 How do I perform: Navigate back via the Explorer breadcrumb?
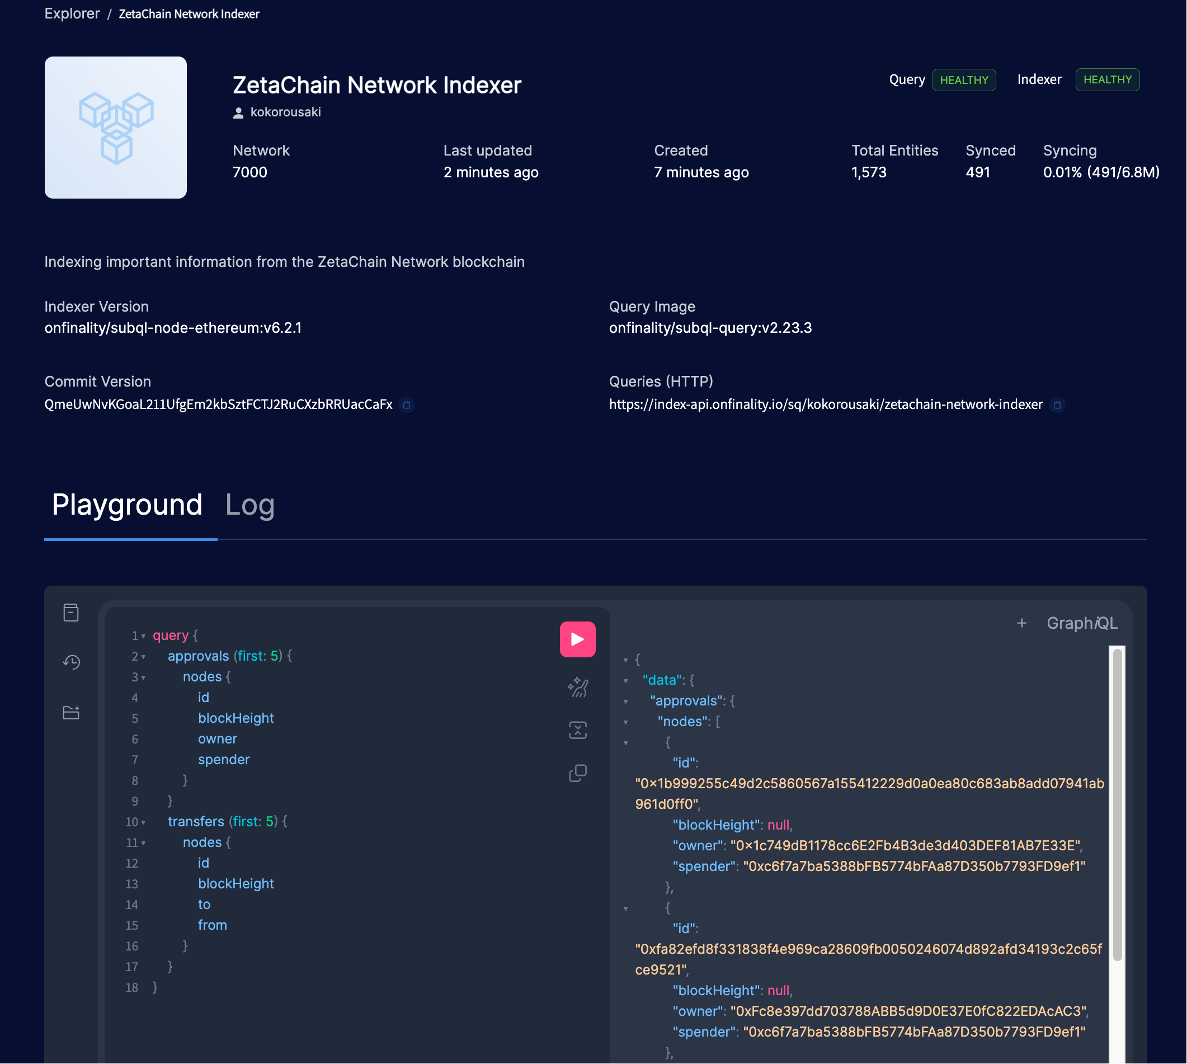pyautogui.click(x=72, y=13)
